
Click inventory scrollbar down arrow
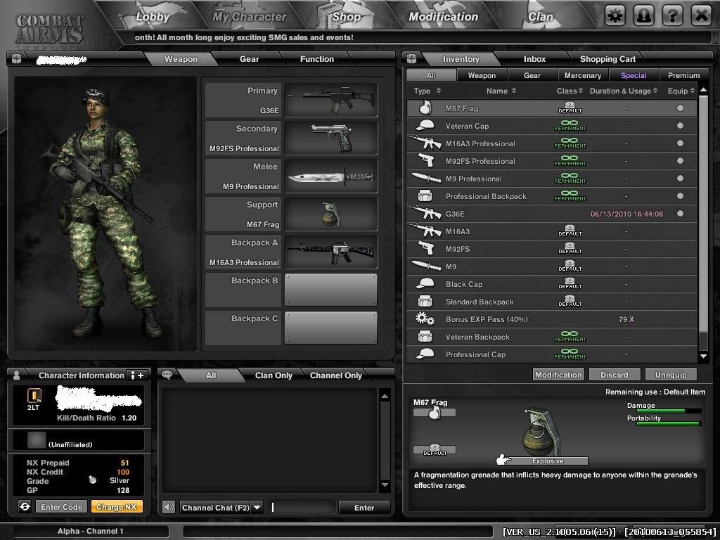[x=703, y=356]
